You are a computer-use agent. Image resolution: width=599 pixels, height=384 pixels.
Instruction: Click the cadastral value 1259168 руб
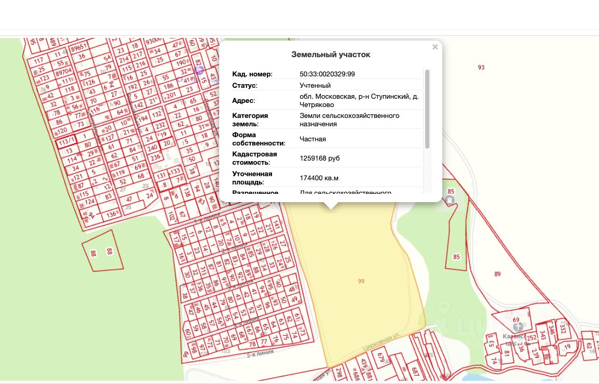point(320,158)
